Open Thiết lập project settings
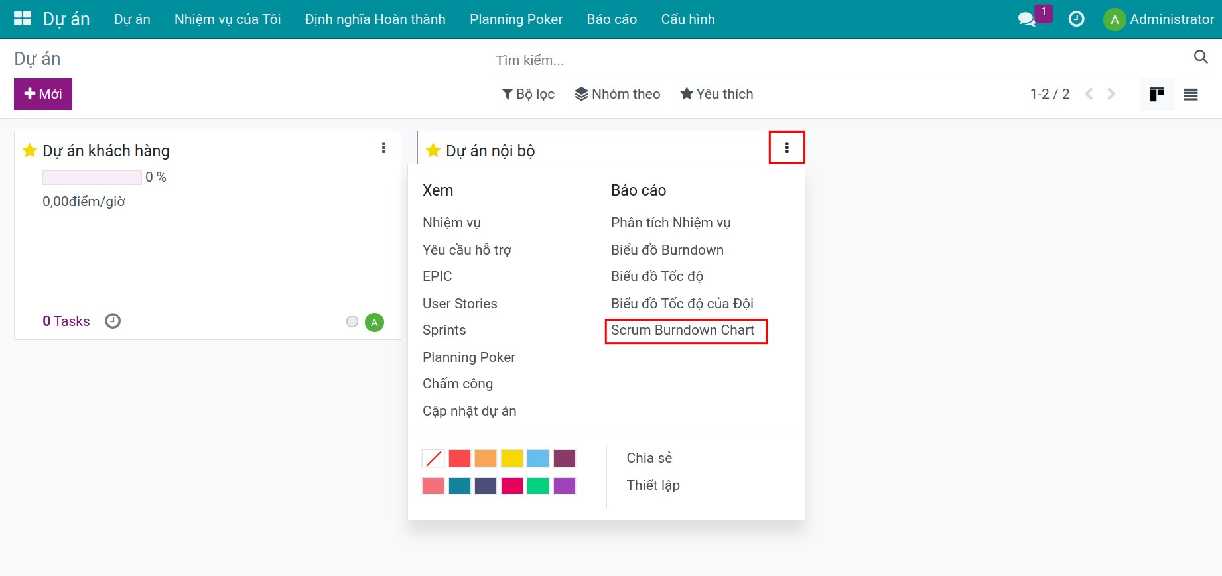The image size is (1222, 576). [653, 485]
